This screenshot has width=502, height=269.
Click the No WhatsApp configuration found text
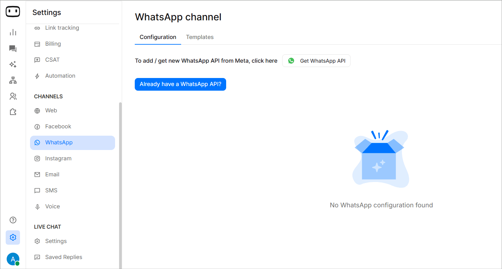(x=381, y=205)
